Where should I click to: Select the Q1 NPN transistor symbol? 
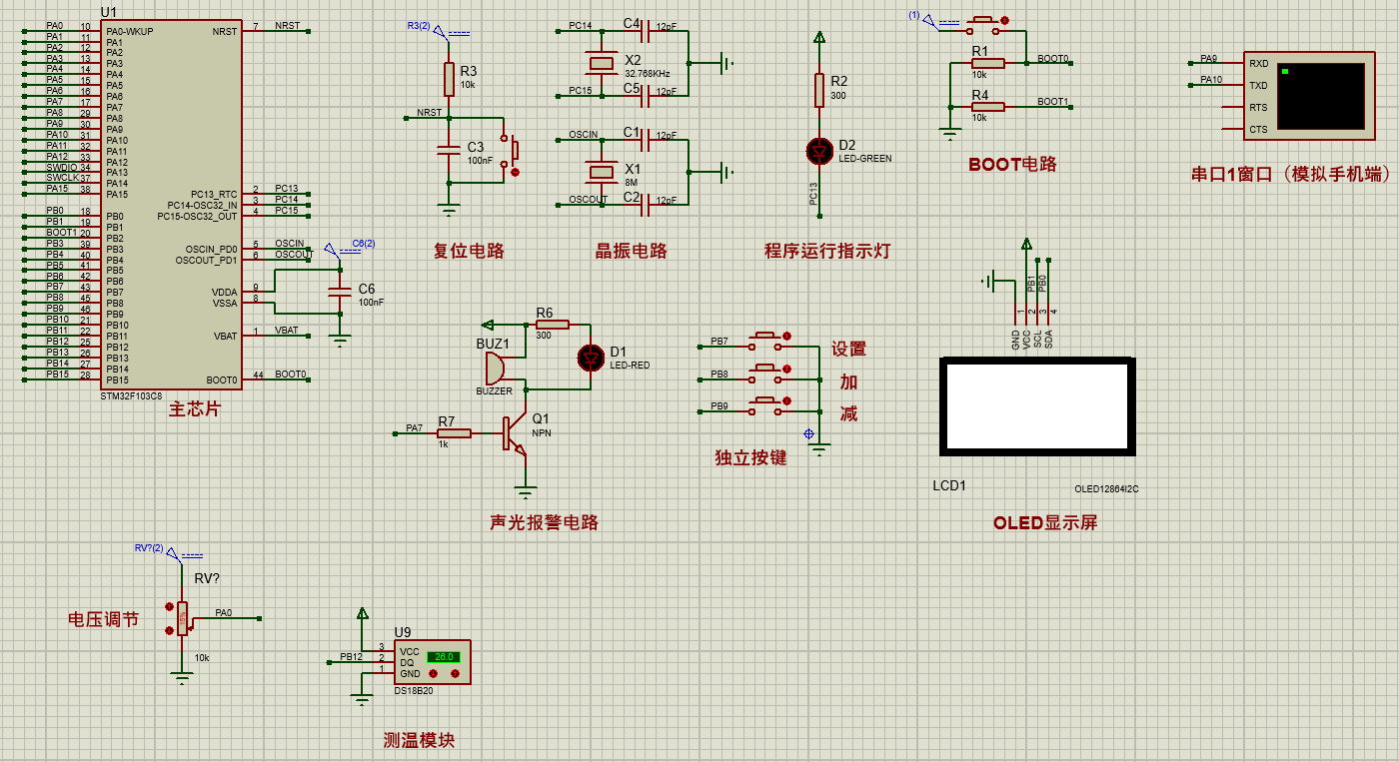[515, 434]
